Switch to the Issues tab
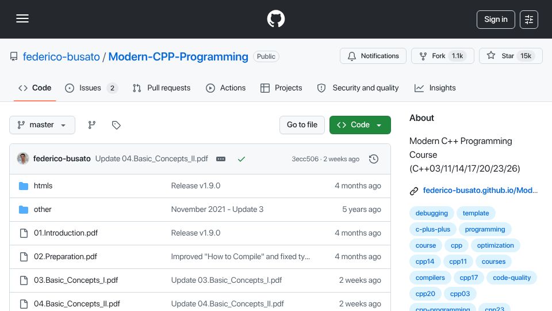The height and width of the screenshot is (311, 552). coord(91,88)
